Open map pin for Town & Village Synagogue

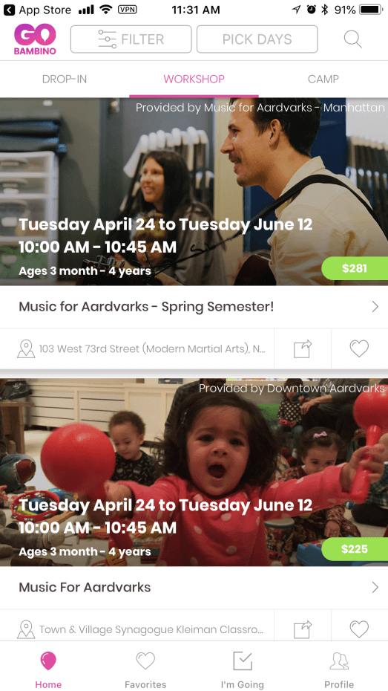26,629
